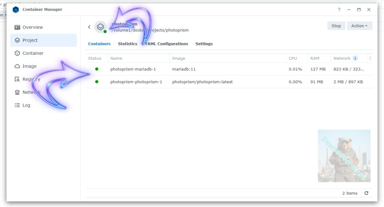This screenshot has width=384, height=207.
Task: Open the help question mark icon
Action: pos(339,10)
